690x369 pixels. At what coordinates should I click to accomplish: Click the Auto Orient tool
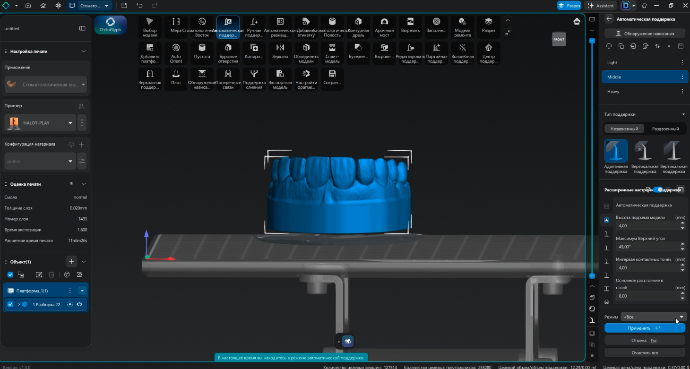tap(176, 53)
